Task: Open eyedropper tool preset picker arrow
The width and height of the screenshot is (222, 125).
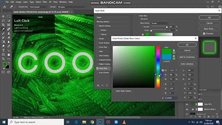Action: coord(15,7)
